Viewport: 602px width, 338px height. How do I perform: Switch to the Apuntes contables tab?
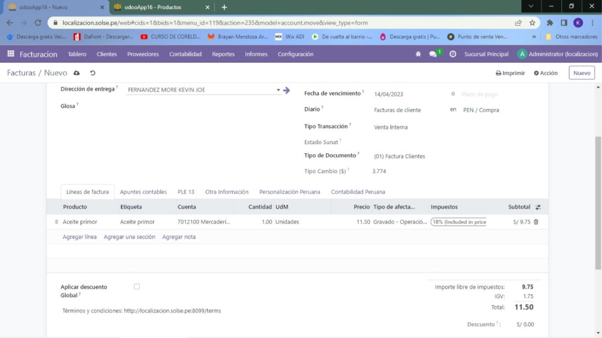click(x=143, y=192)
